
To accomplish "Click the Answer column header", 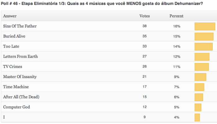I will 10,16.
